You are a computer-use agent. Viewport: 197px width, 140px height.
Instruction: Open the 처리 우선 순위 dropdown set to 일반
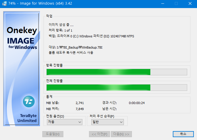[107, 122]
